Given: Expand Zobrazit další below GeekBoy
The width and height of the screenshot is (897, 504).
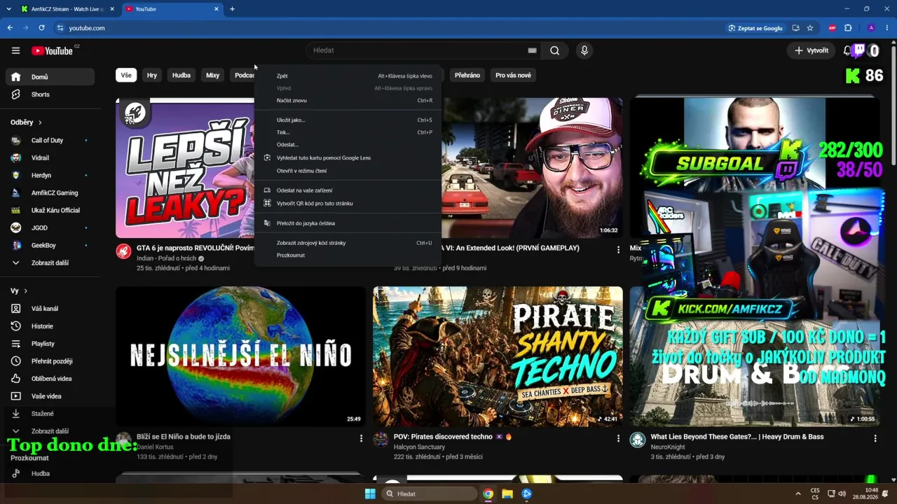Looking at the screenshot, I should click(x=50, y=263).
